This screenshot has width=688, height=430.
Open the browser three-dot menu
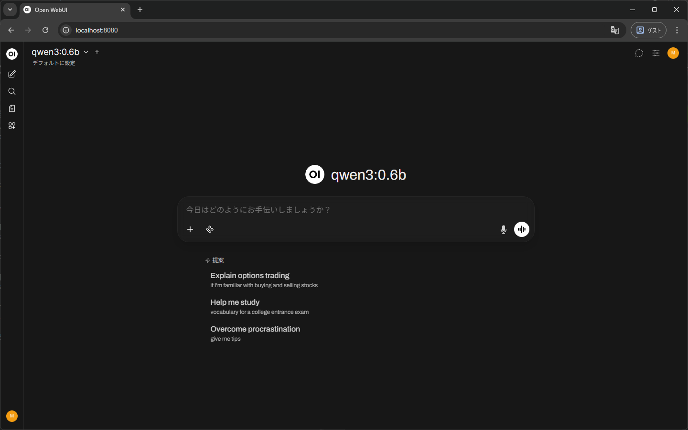coord(677,30)
